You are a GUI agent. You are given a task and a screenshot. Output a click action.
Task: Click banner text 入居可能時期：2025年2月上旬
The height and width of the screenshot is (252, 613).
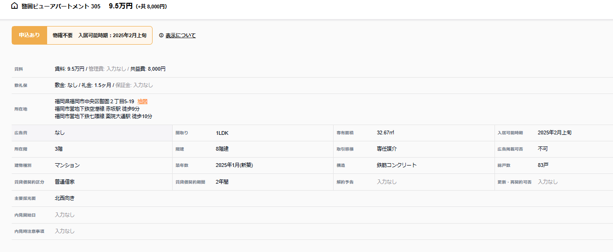(x=112, y=35)
